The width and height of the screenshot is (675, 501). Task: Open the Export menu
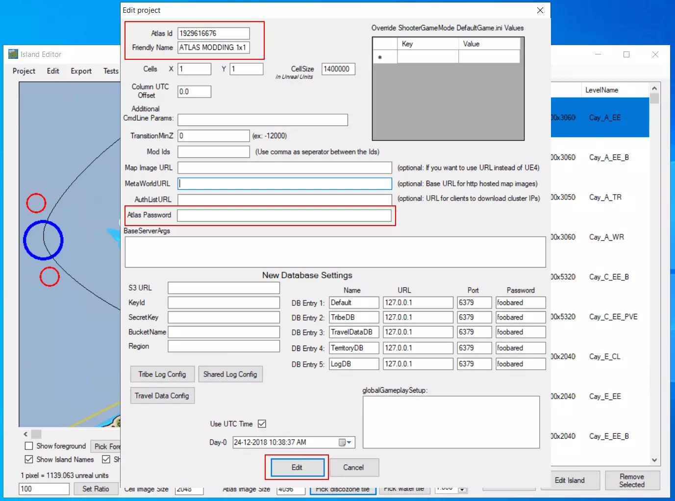(81, 71)
